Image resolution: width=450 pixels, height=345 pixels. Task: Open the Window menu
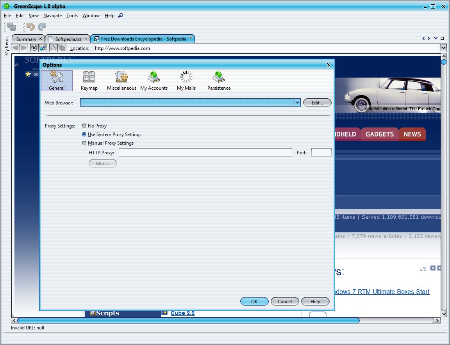91,16
